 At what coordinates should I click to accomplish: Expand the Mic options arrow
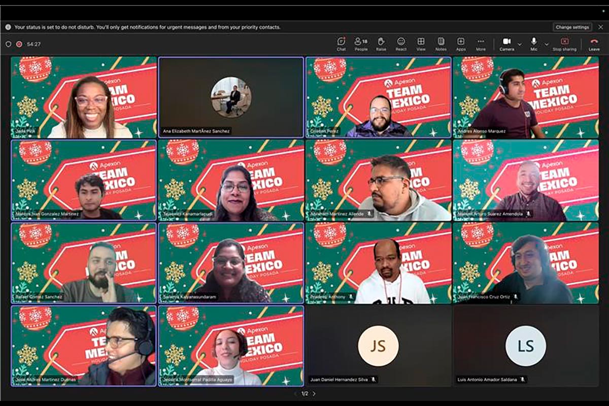pos(547,44)
